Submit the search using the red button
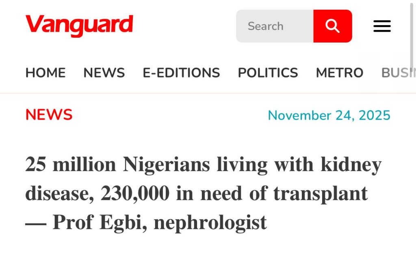 click(x=332, y=26)
